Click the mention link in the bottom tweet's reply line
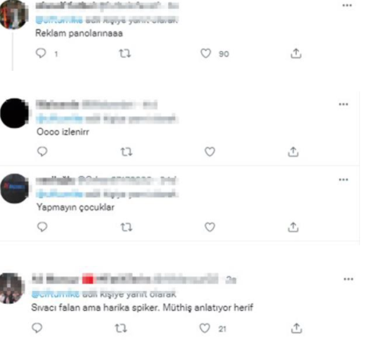This screenshot has width=370, height=358. [56, 294]
